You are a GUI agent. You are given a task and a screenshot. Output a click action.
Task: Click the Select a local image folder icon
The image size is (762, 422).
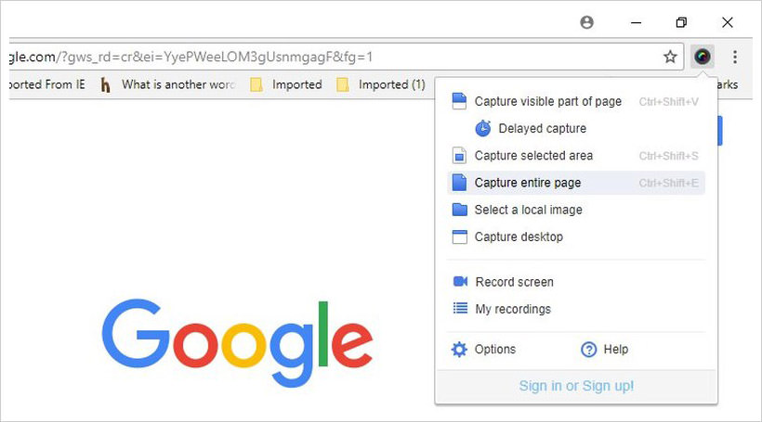point(459,210)
